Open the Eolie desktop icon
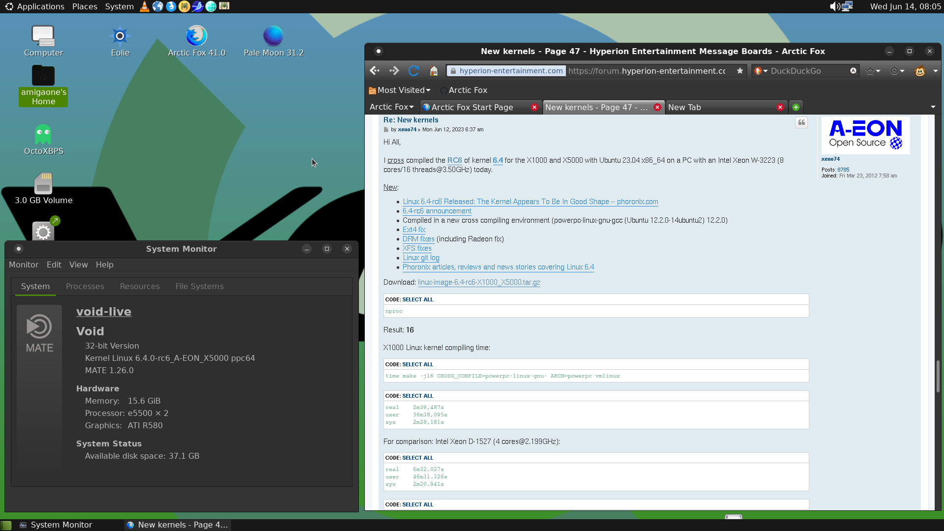Screen dimensions: 944x531 (x=120, y=41)
